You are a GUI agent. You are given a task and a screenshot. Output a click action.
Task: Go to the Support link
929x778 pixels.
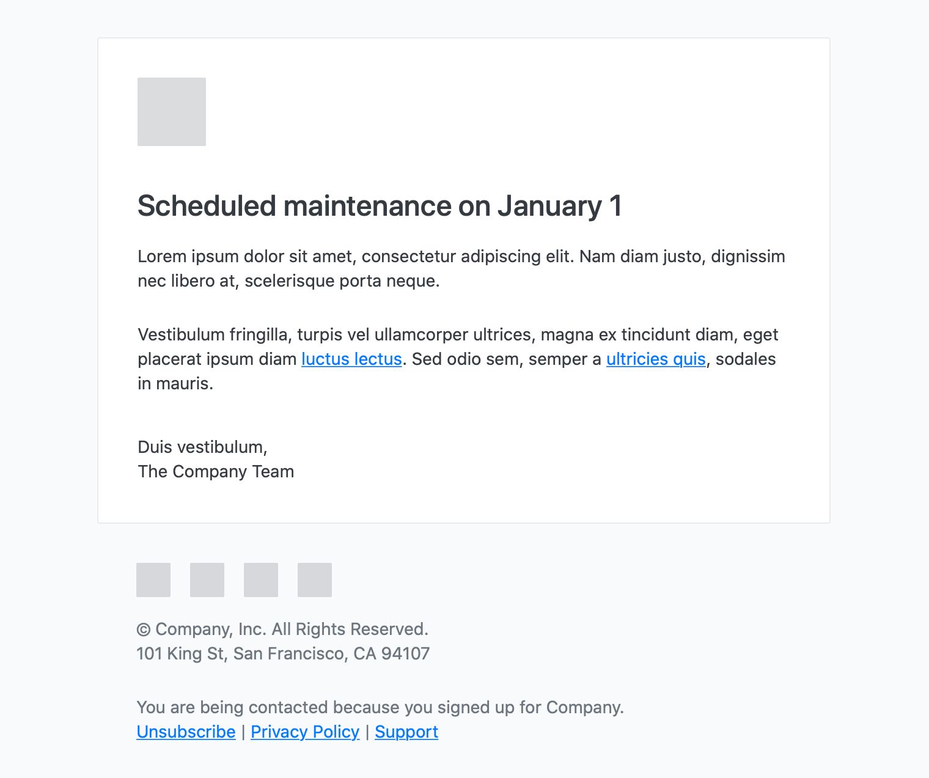[406, 732]
